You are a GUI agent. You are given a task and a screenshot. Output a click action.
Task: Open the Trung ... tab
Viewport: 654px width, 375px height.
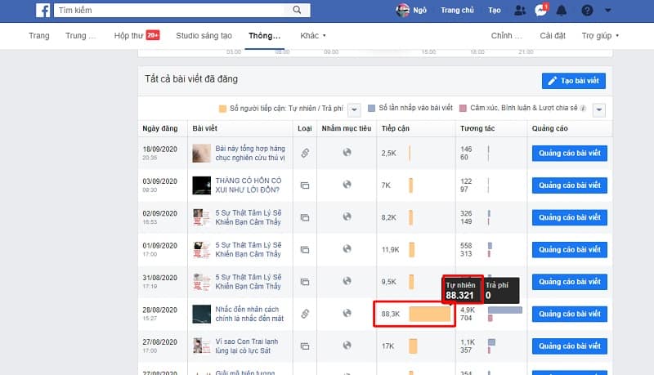click(x=80, y=36)
